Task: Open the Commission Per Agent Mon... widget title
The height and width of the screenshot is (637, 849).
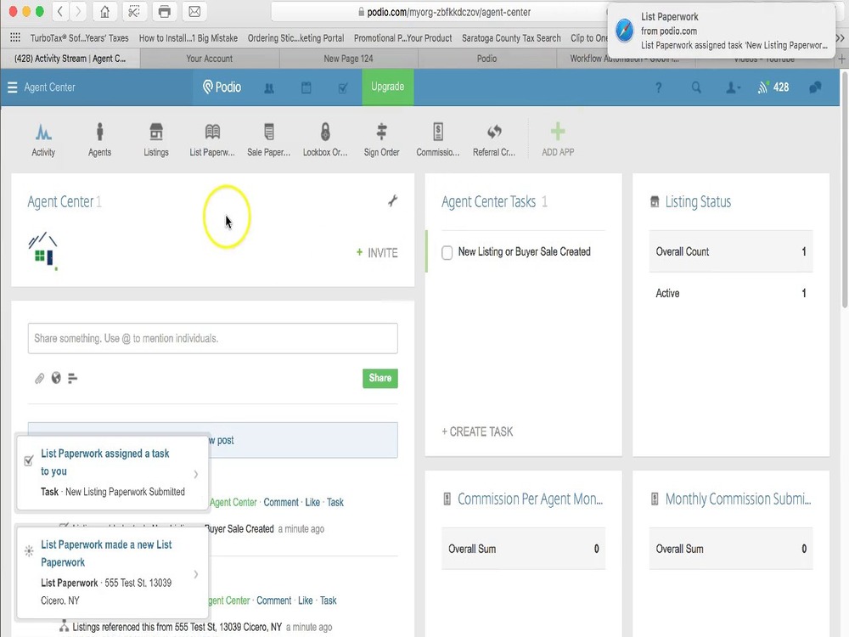Action: click(x=530, y=499)
